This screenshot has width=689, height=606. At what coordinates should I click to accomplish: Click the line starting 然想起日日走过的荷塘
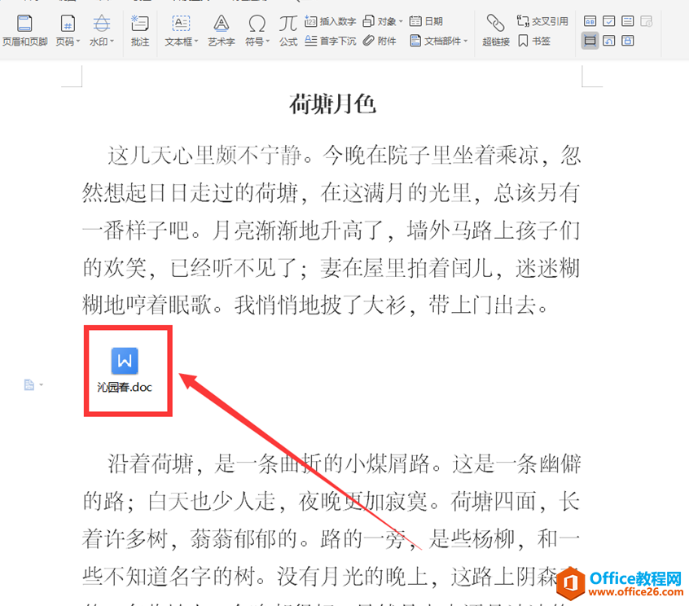[x=331, y=193]
